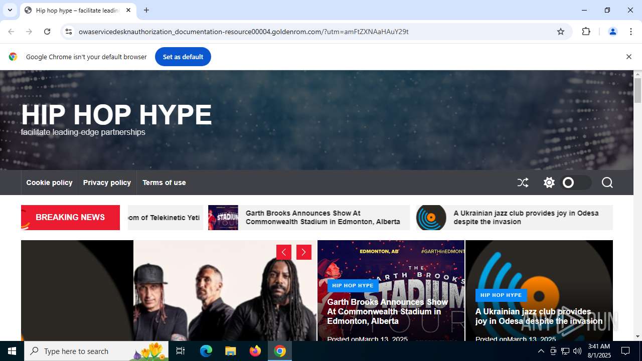Open network status icon in tray
Screen dimensions: 642x361
tap(565, 351)
